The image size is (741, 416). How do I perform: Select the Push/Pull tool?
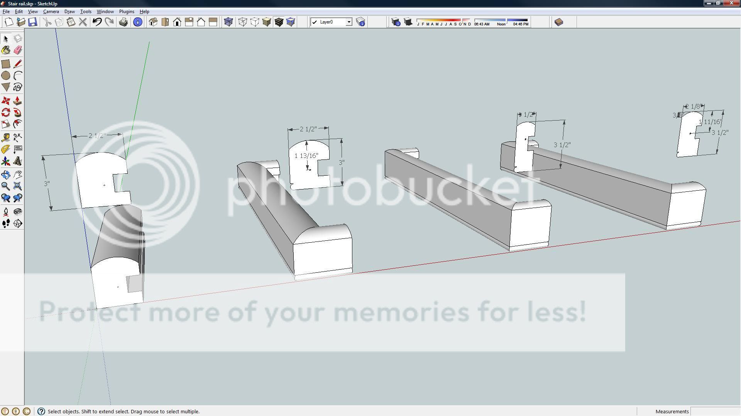[x=17, y=101]
